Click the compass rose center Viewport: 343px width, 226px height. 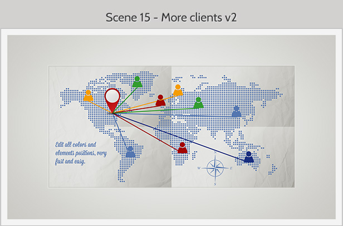[x=215, y=168]
